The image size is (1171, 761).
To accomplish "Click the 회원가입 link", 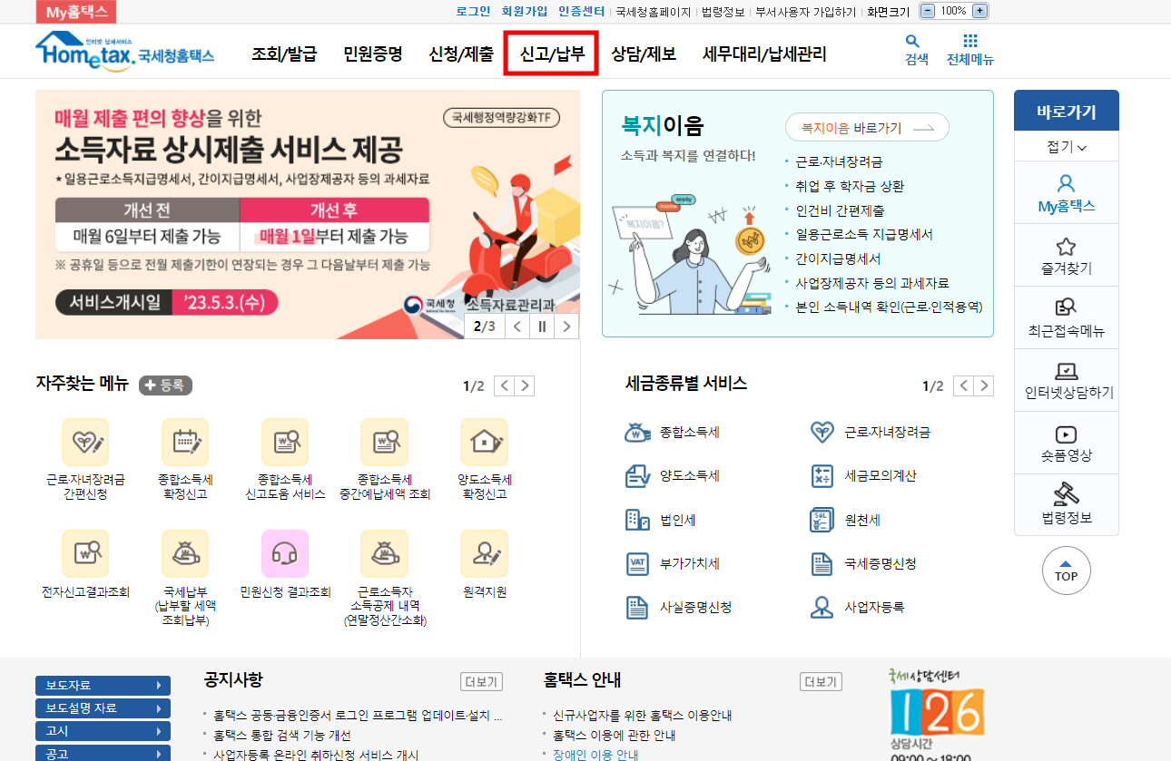I will click(x=525, y=11).
